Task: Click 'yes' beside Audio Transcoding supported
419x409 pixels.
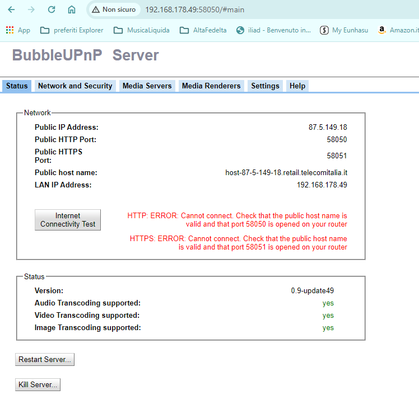Action: pos(328,303)
